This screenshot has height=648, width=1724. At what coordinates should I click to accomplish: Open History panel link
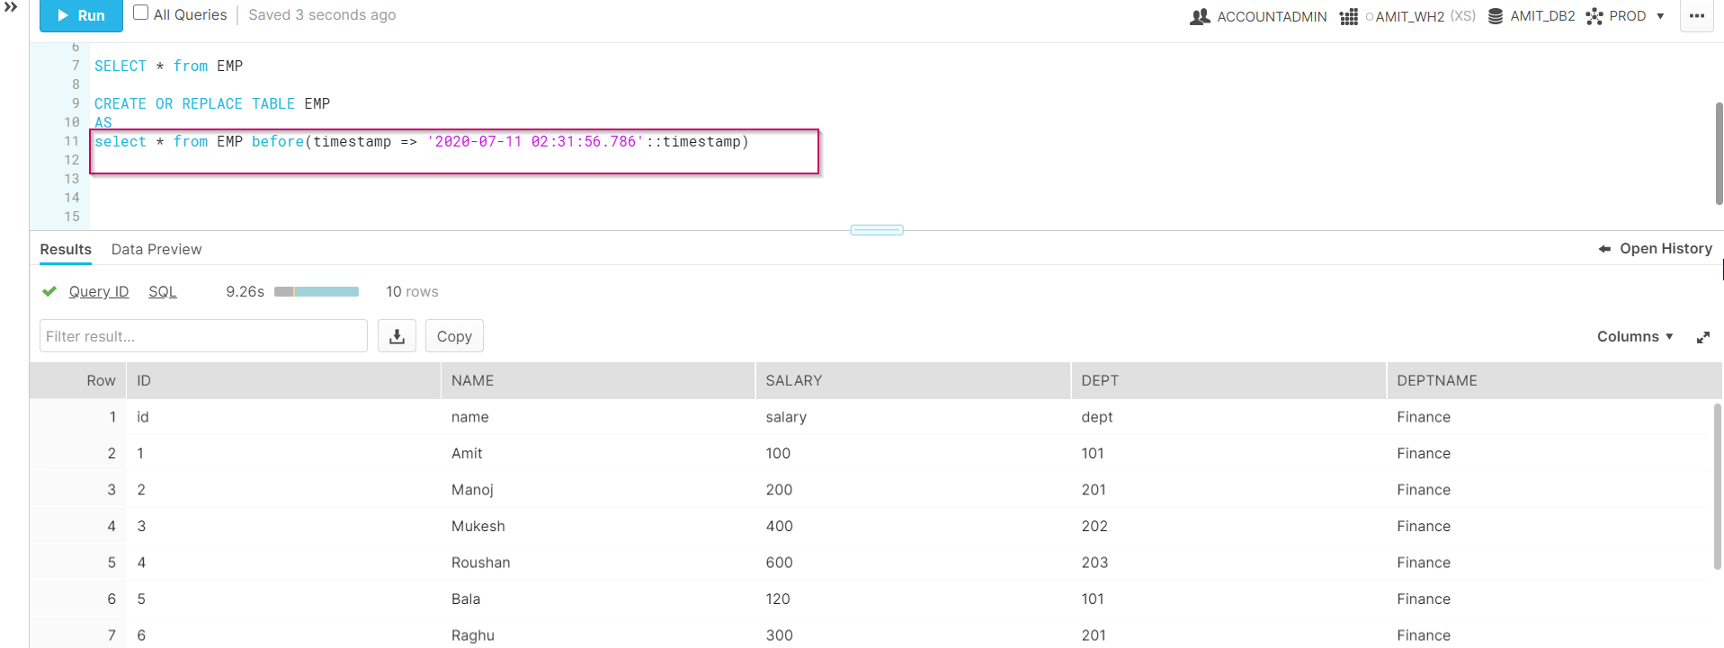(x=1666, y=248)
